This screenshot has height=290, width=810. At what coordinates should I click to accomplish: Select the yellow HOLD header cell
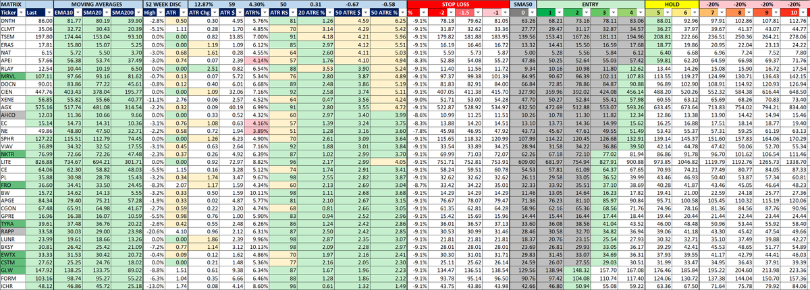pyautogui.click(x=672, y=4)
